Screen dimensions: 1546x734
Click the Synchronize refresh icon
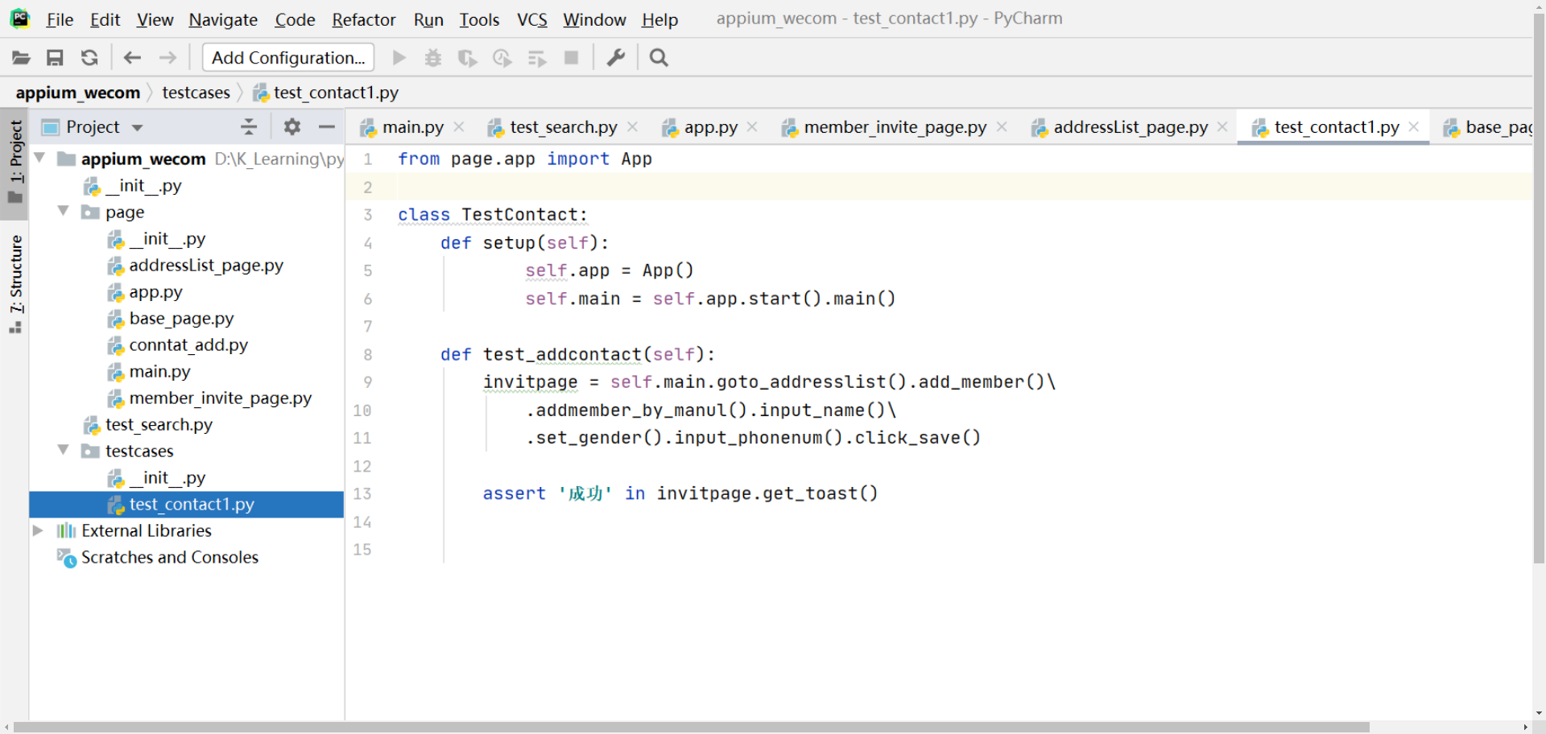click(89, 58)
